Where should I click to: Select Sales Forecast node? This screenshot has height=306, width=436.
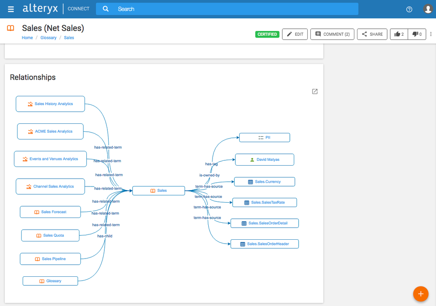click(x=50, y=212)
